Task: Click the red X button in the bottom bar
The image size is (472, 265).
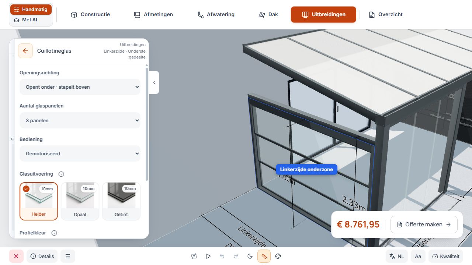Action: pyautogui.click(x=16, y=256)
